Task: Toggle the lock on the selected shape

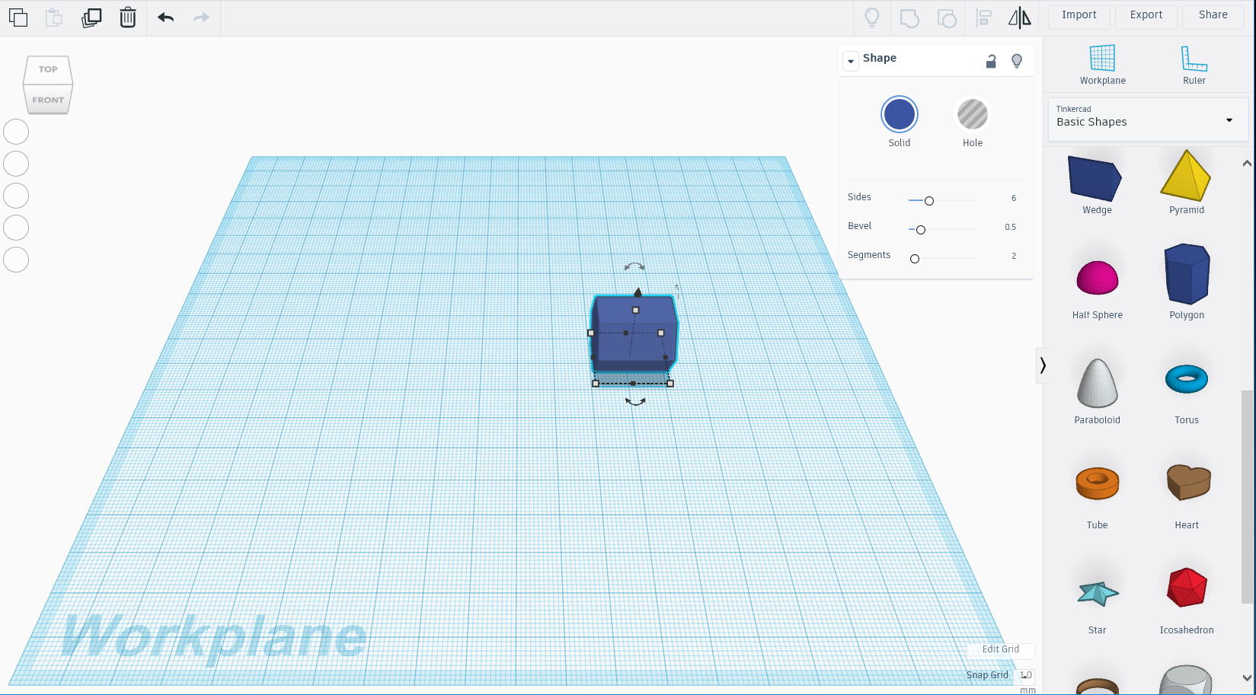Action: click(991, 61)
